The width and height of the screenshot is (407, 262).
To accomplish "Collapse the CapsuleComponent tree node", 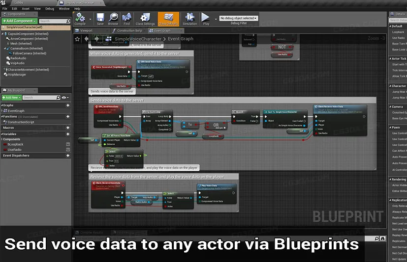I will [2, 34].
